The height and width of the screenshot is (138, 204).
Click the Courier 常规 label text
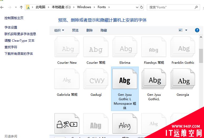pyautogui.click(x=96, y=63)
